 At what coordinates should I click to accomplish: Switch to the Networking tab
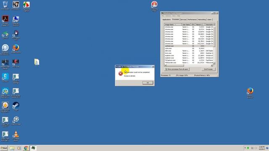[x=202, y=20]
